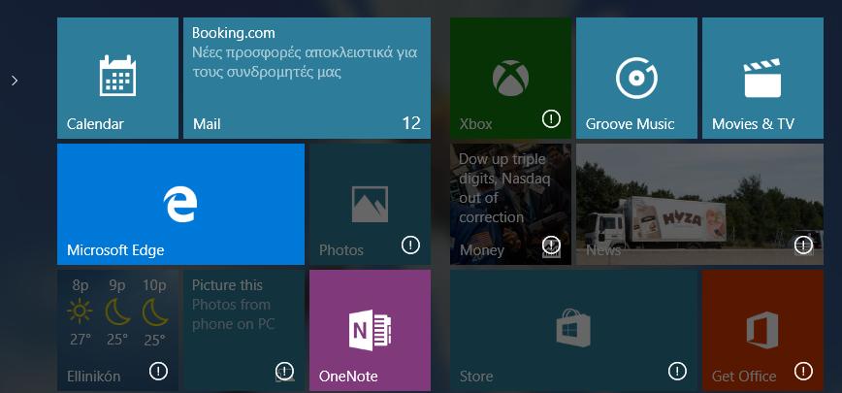Click the warning badge on News tile
842x393 pixels.
click(803, 246)
